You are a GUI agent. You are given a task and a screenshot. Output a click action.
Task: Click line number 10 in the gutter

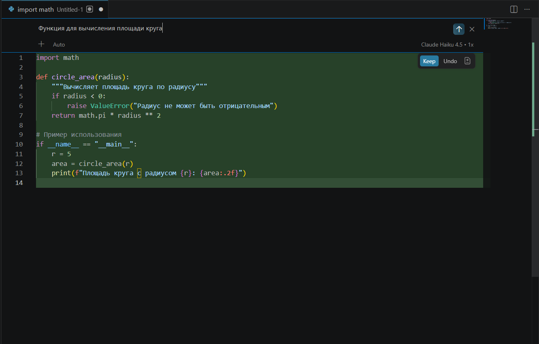click(x=19, y=144)
